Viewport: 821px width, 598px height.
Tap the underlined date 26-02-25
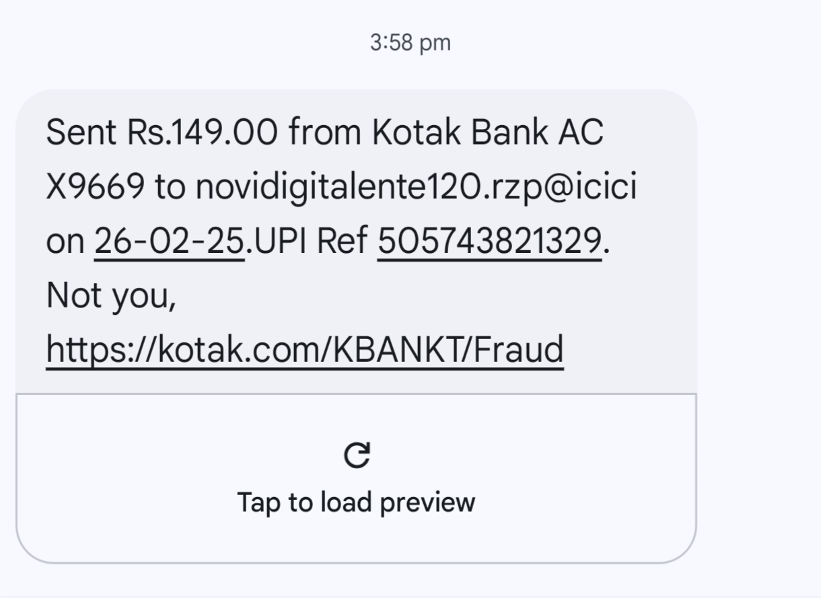(170, 241)
